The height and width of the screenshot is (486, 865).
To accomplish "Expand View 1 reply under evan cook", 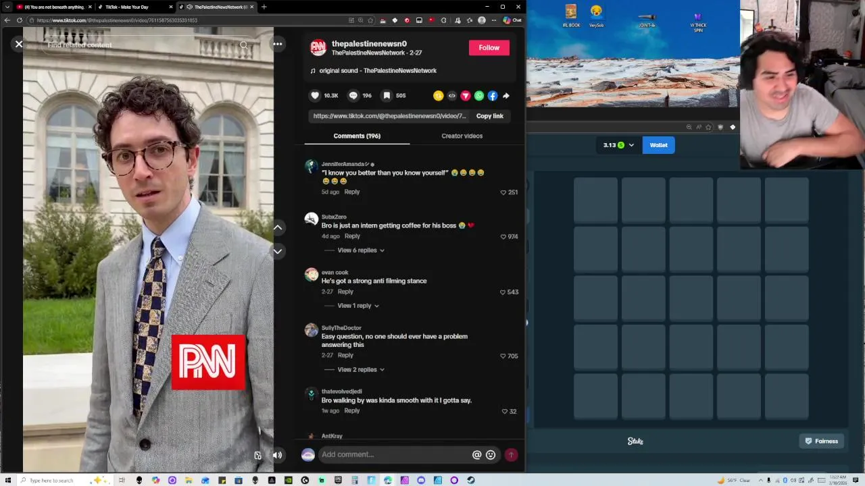I will coord(358,306).
